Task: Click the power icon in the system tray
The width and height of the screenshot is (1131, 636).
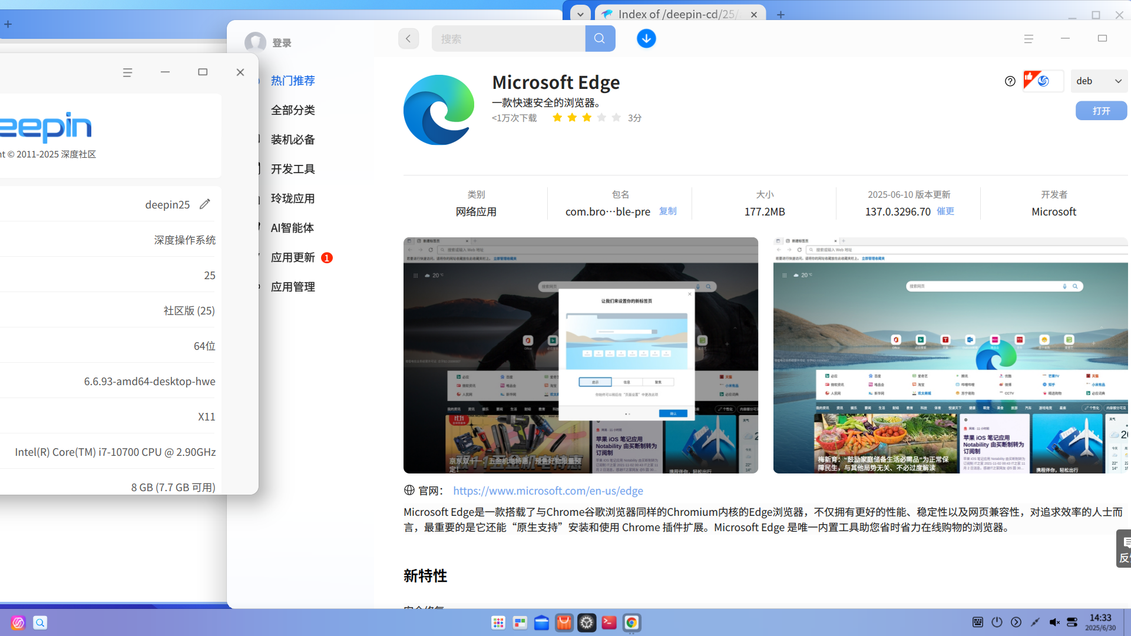Action: [x=997, y=622]
